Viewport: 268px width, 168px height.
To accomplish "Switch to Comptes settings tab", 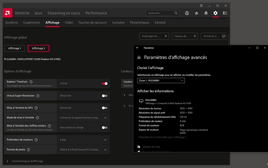I will pyautogui.click(x=118, y=22).
